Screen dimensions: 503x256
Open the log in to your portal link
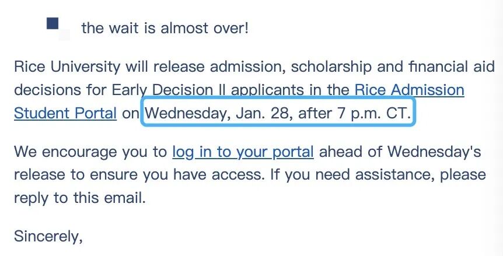pyautogui.click(x=243, y=152)
